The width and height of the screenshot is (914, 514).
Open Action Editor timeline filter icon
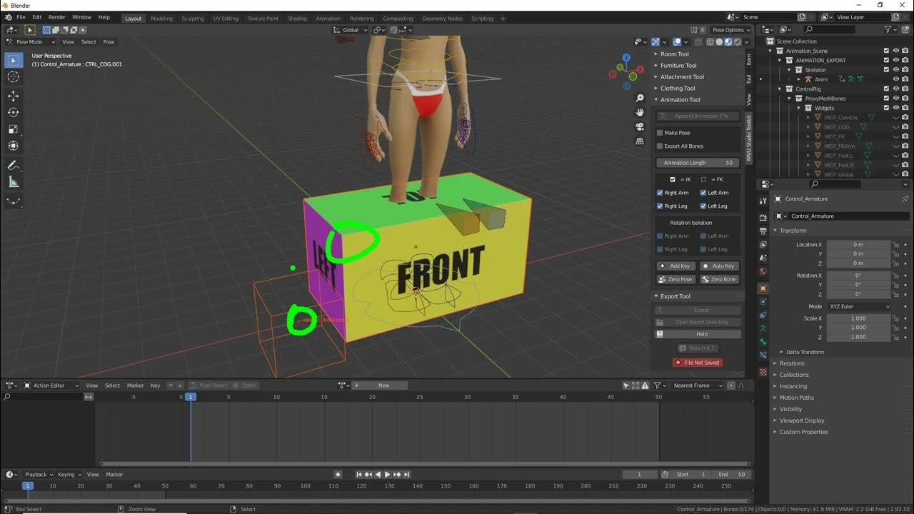tap(658, 385)
